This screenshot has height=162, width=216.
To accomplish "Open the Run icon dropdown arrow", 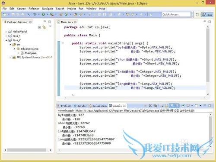I will (47, 14).
